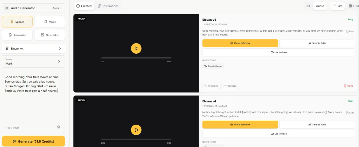Select the List view toggle
The image size is (359, 147).
337,6
